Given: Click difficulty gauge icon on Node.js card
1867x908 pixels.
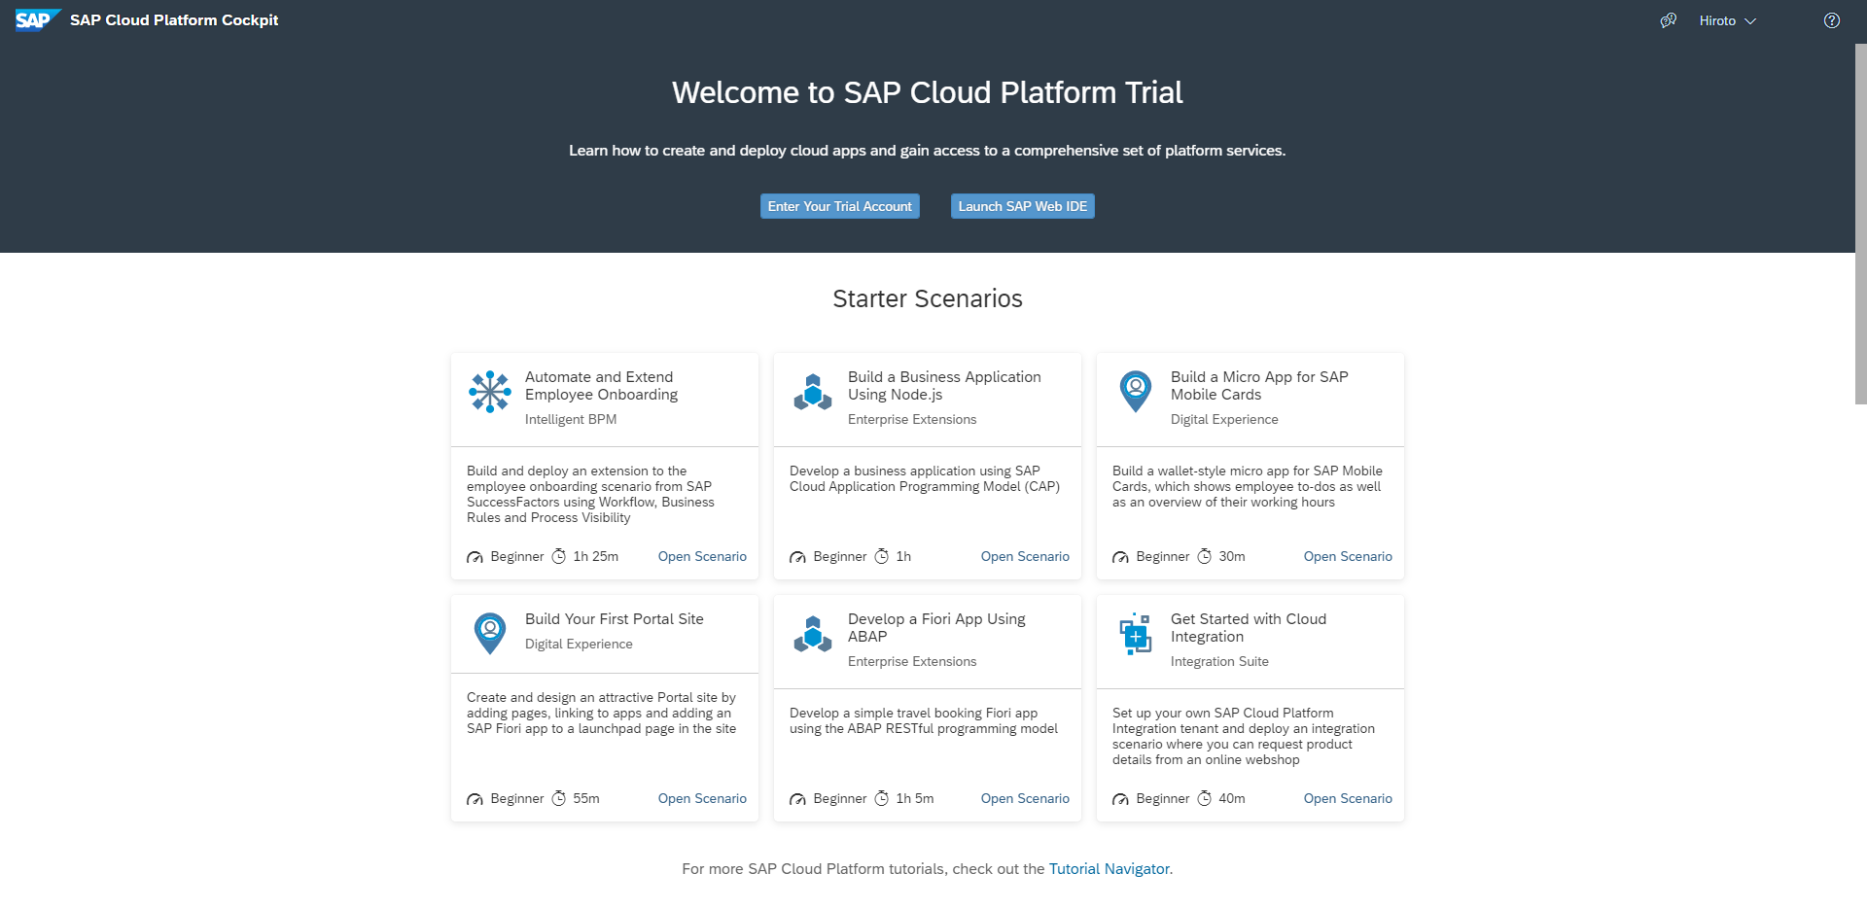Looking at the screenshot, I should point(797,557).
